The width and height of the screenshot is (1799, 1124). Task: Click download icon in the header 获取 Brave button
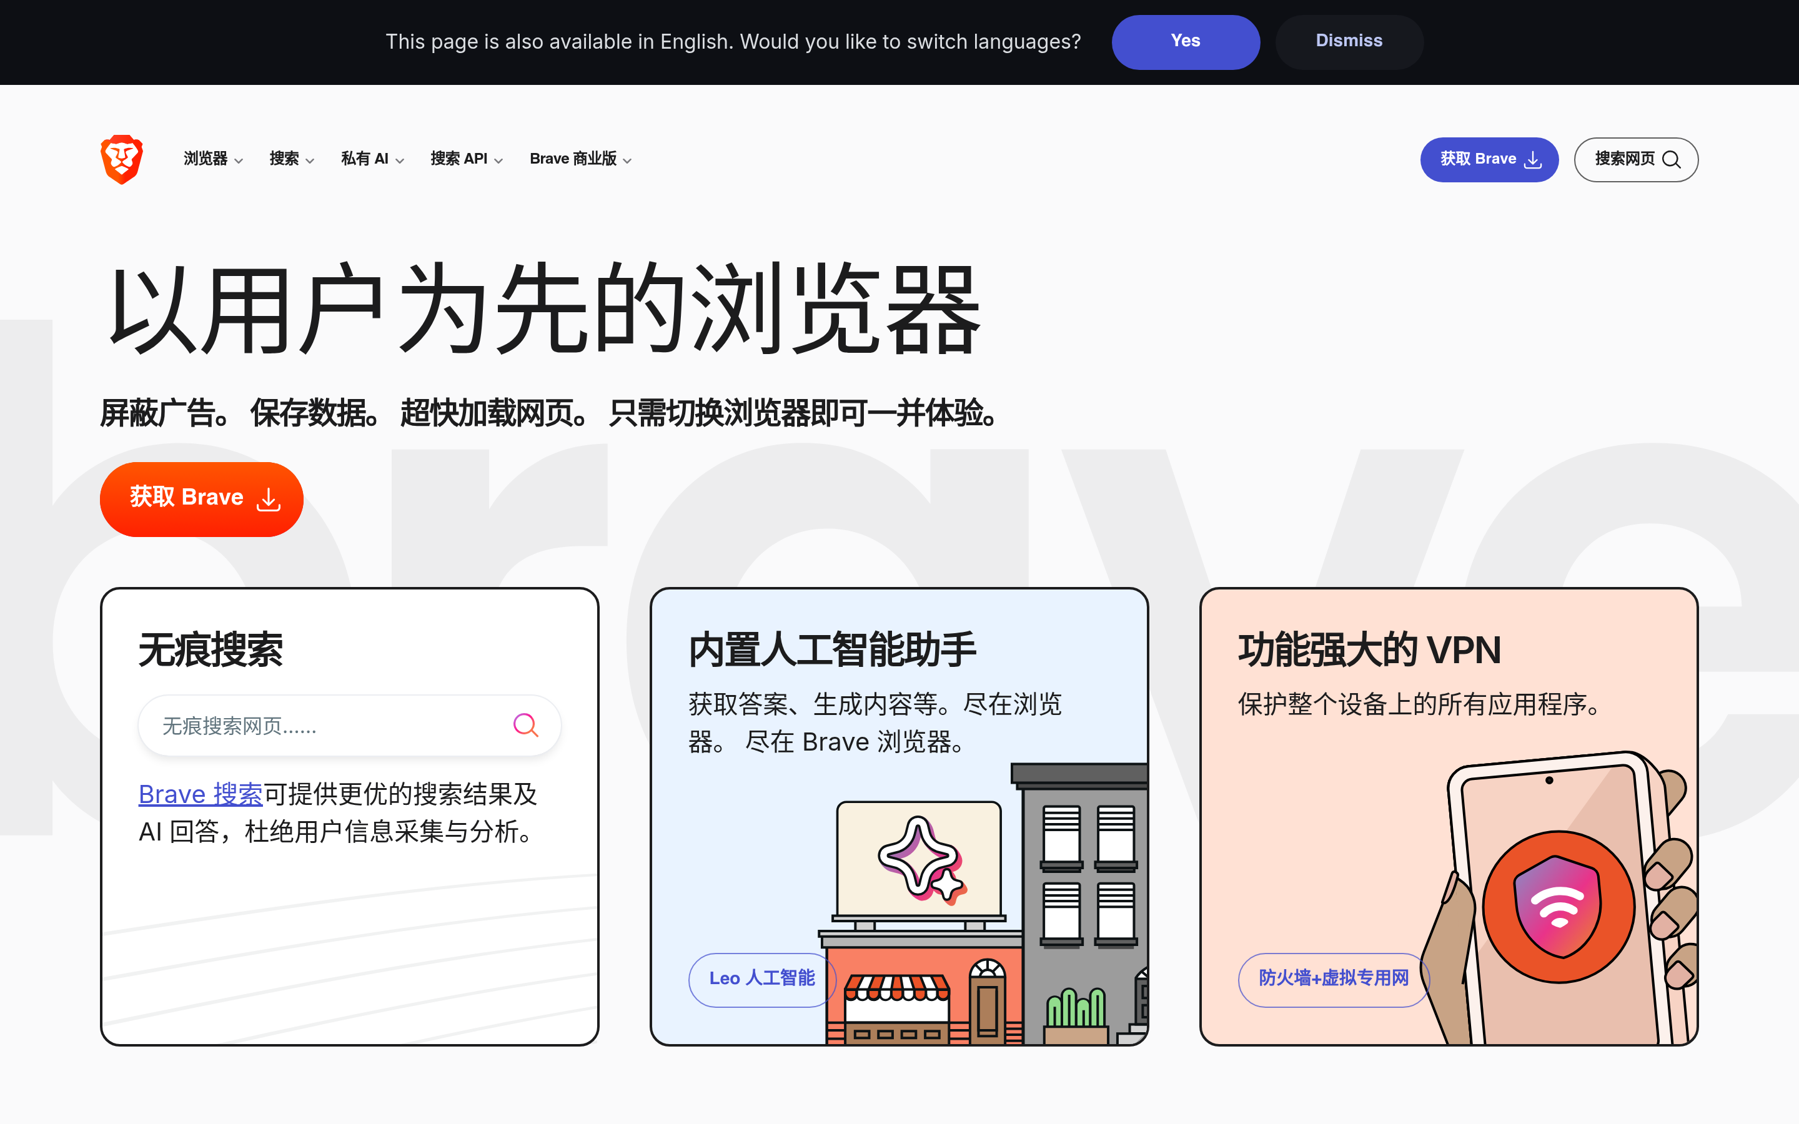point(1533,160)
